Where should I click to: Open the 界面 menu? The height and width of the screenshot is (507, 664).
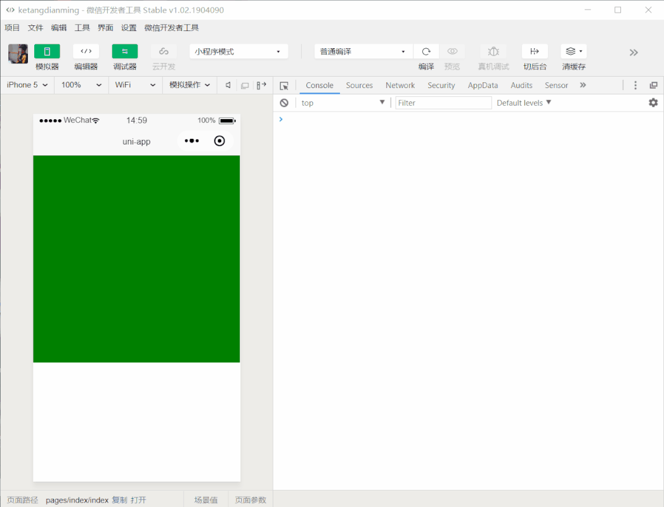105,28
